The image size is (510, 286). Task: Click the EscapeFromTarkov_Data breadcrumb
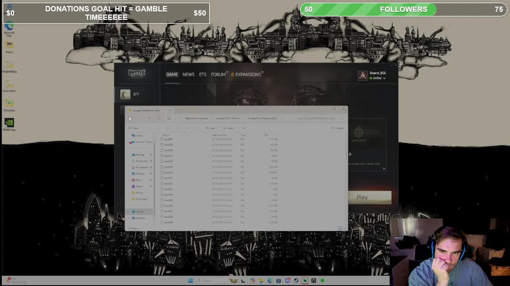click(x=262, y=118)
